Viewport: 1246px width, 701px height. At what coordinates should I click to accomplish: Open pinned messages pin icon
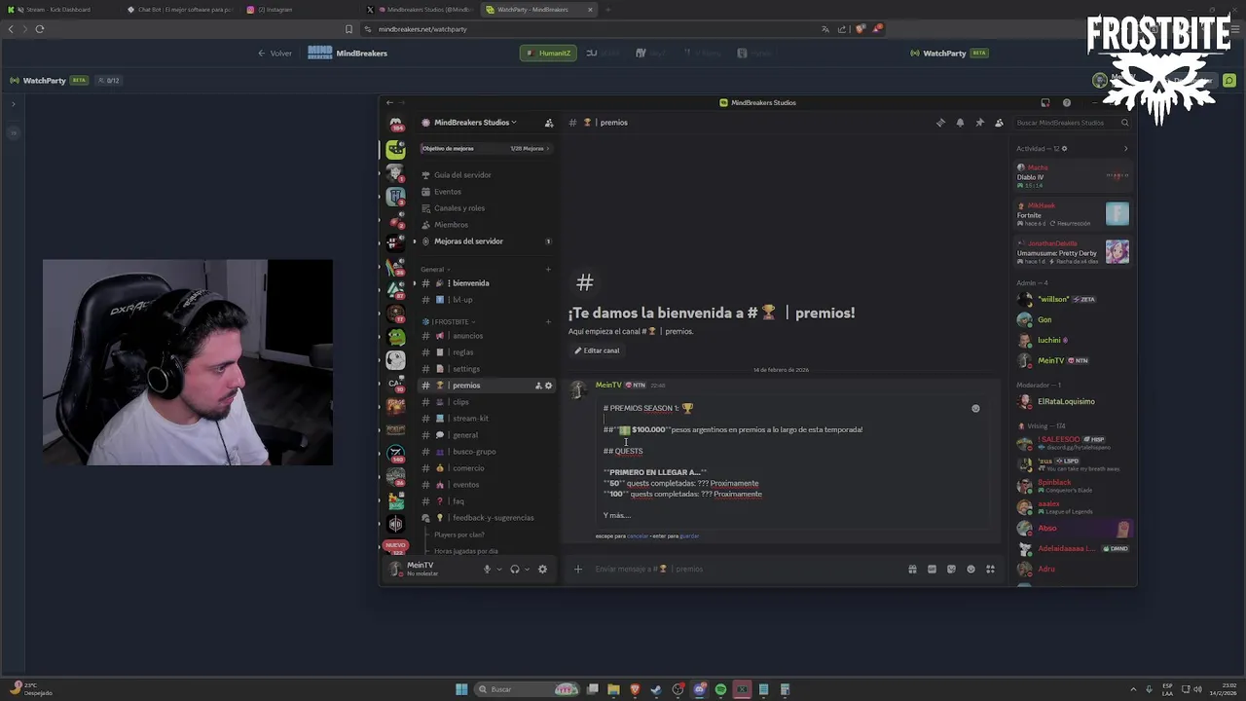[x=979, y=123]
